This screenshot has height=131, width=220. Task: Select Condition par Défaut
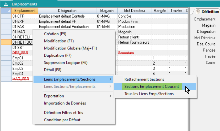62,120
